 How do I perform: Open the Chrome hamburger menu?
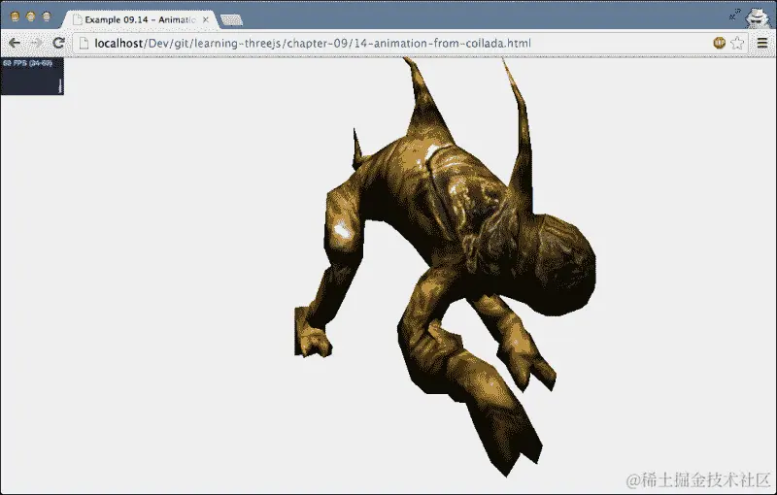(x=762, y=43)
